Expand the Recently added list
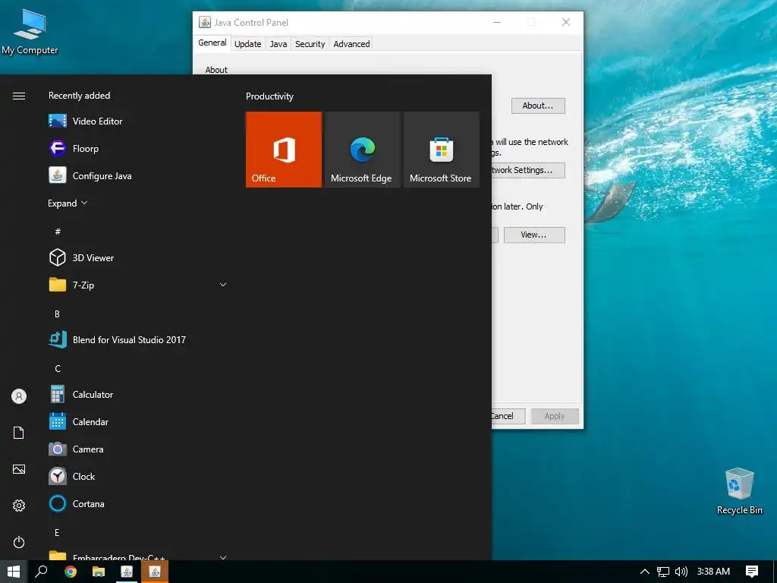Screen dimensions: 777x583 [68, 203]
